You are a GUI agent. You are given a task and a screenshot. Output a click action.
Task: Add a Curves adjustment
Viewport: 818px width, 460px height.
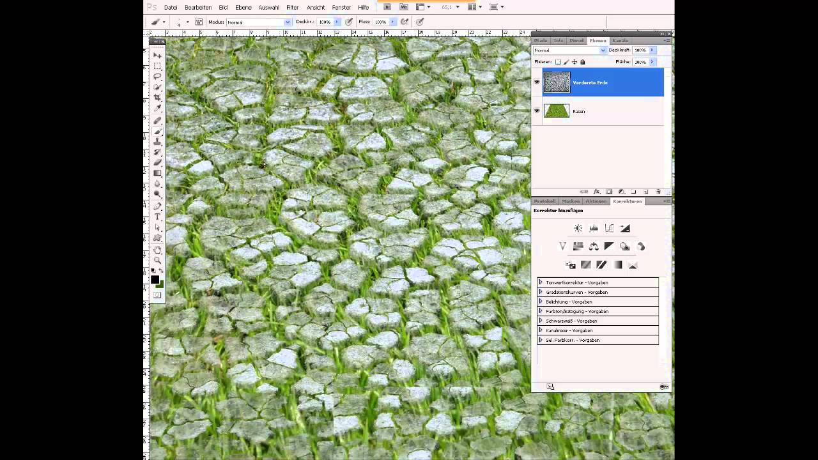[x=609, y=228]
